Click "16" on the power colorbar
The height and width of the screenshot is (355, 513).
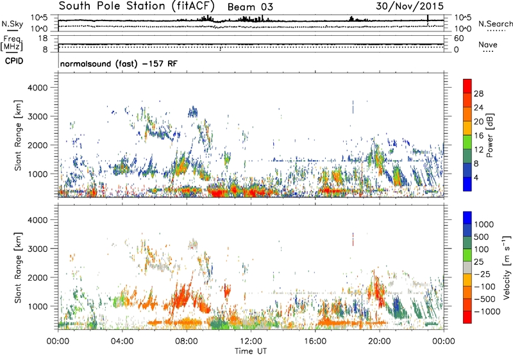coord(478,136)
